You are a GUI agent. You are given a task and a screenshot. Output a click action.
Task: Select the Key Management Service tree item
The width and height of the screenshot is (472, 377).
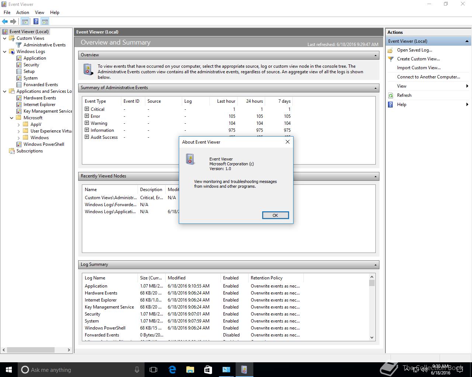tap(48, 111)
